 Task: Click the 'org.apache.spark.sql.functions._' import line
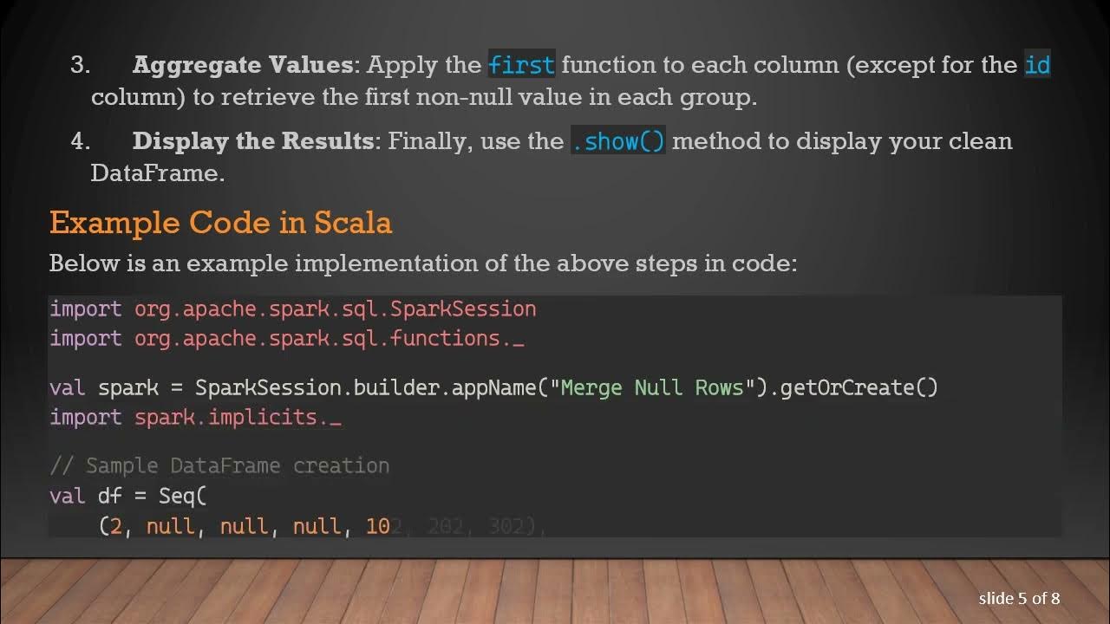[329, 339]
